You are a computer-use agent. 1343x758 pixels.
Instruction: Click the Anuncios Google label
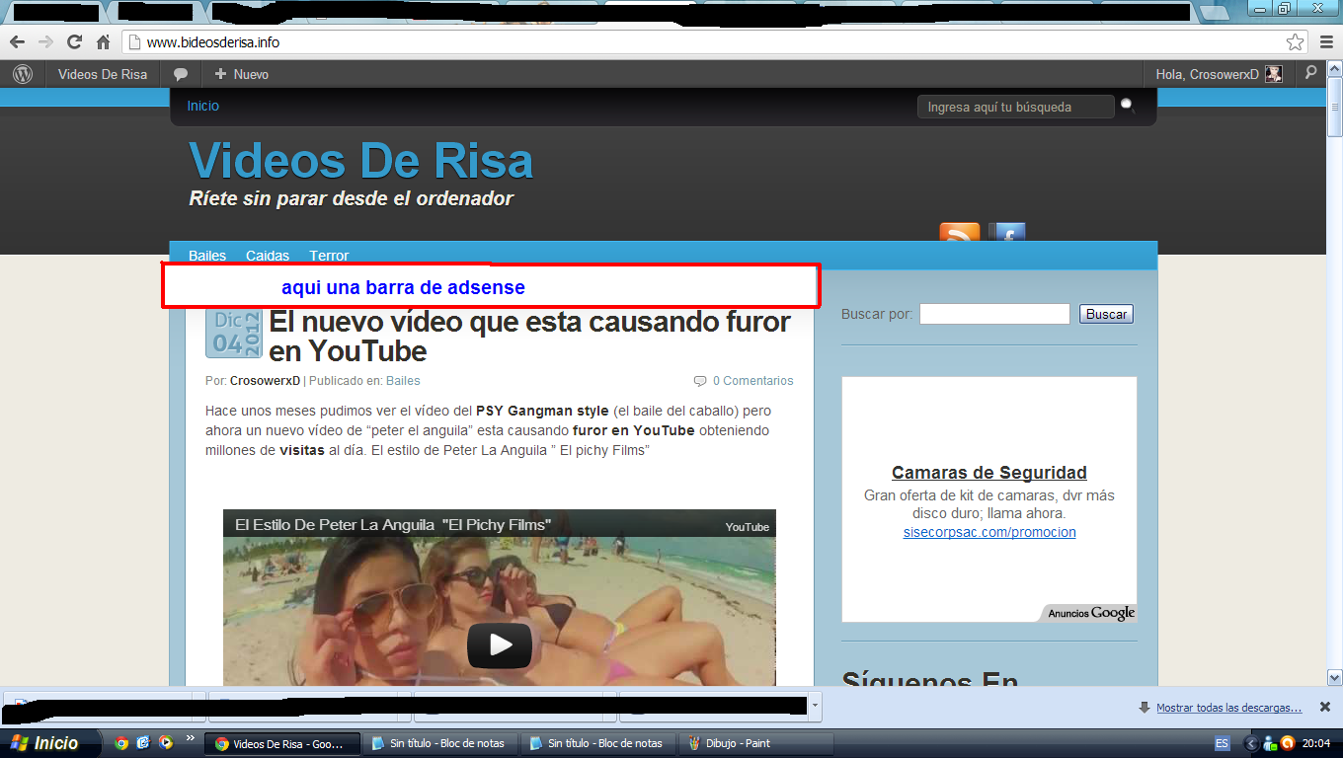coord(1091,613)
